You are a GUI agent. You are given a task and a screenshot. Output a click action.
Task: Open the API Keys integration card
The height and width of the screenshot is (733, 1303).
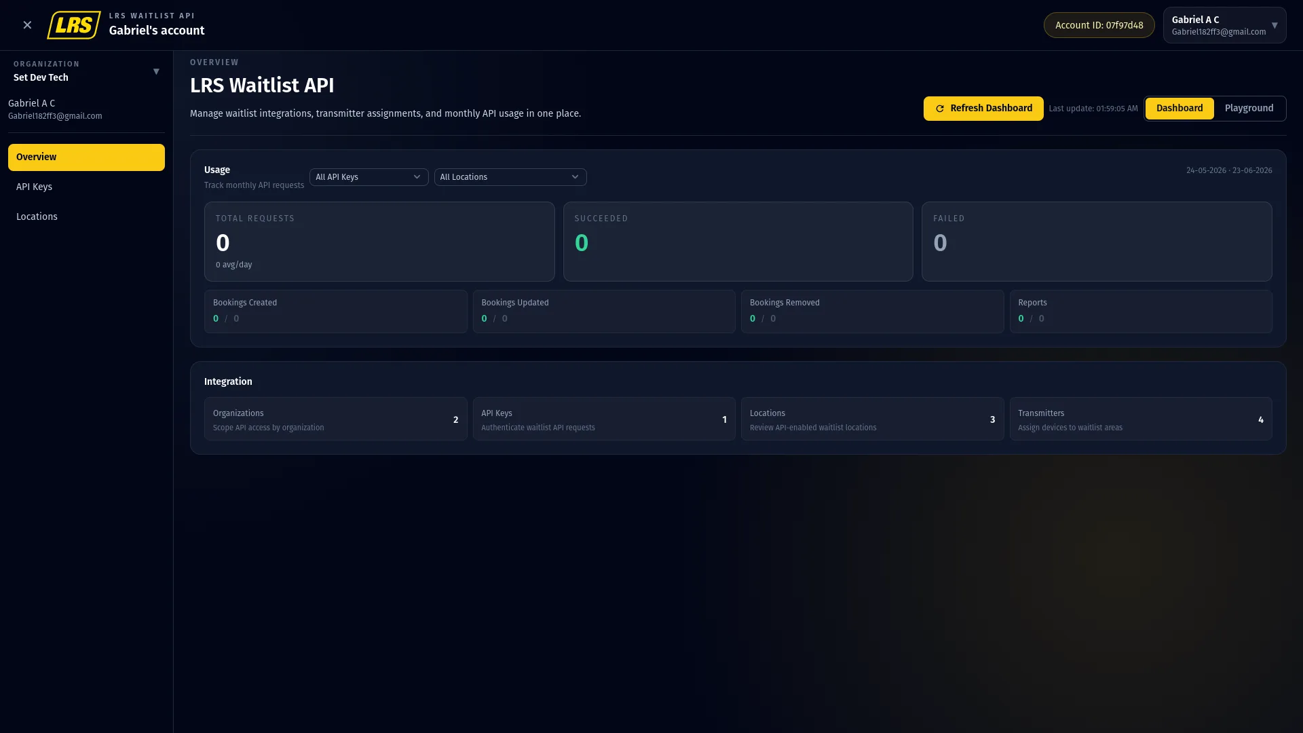click(x=604, y=419)
